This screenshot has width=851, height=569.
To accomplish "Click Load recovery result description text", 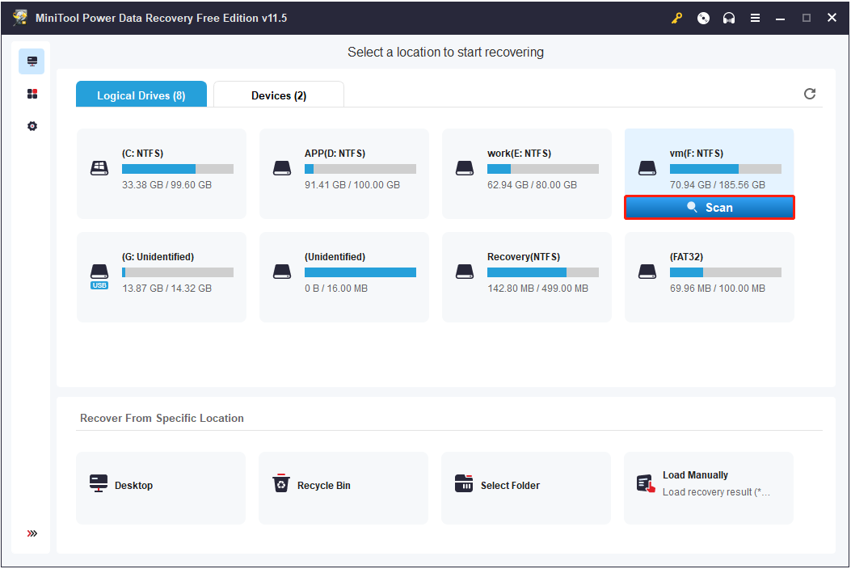I will pyautogui.click(x=716, y=492).
